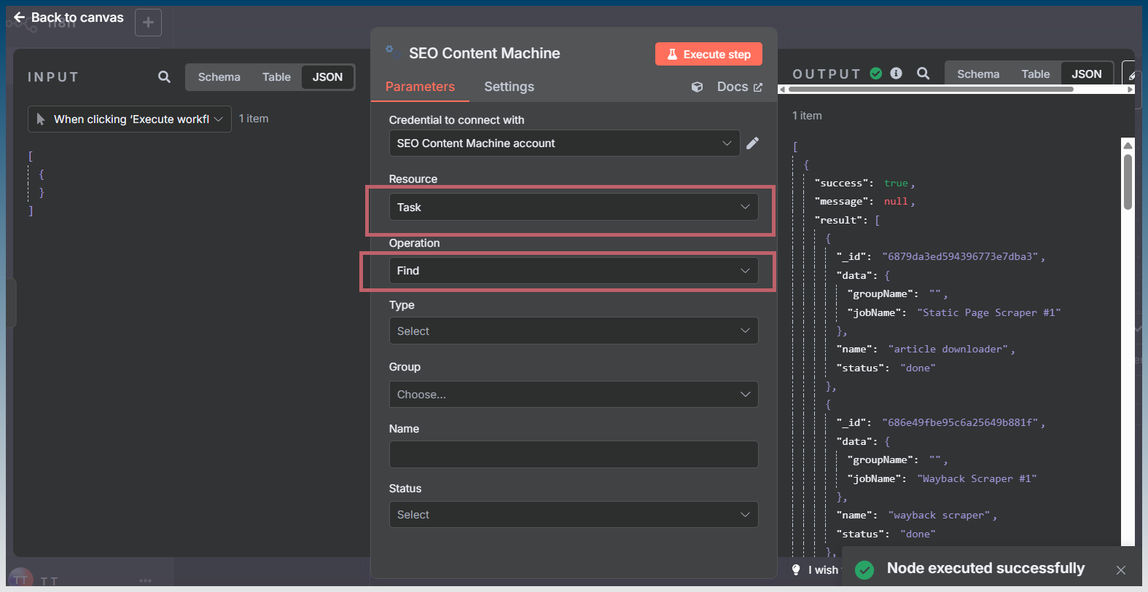
Task: Search the output data with magnifier
Action: point(923,74)
